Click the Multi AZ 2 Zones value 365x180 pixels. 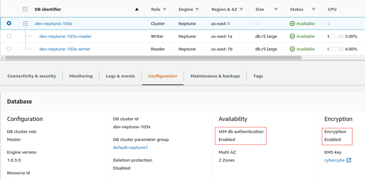point(226,160)
